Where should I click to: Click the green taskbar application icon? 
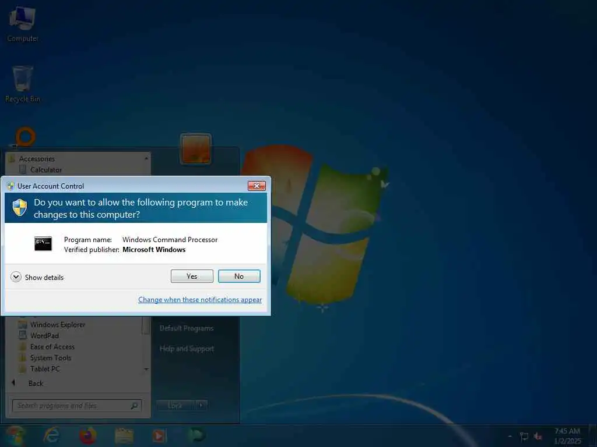click(196, 435)
